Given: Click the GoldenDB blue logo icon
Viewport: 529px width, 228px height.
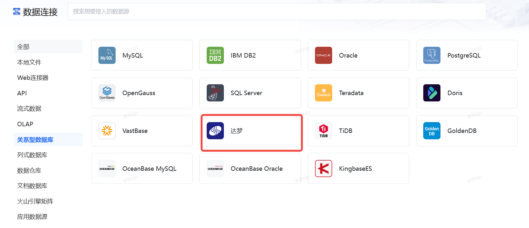Looking at the screenshot, I should [432, 131].
